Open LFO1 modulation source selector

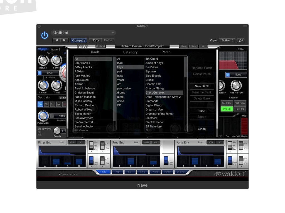(x=50, y=73)
